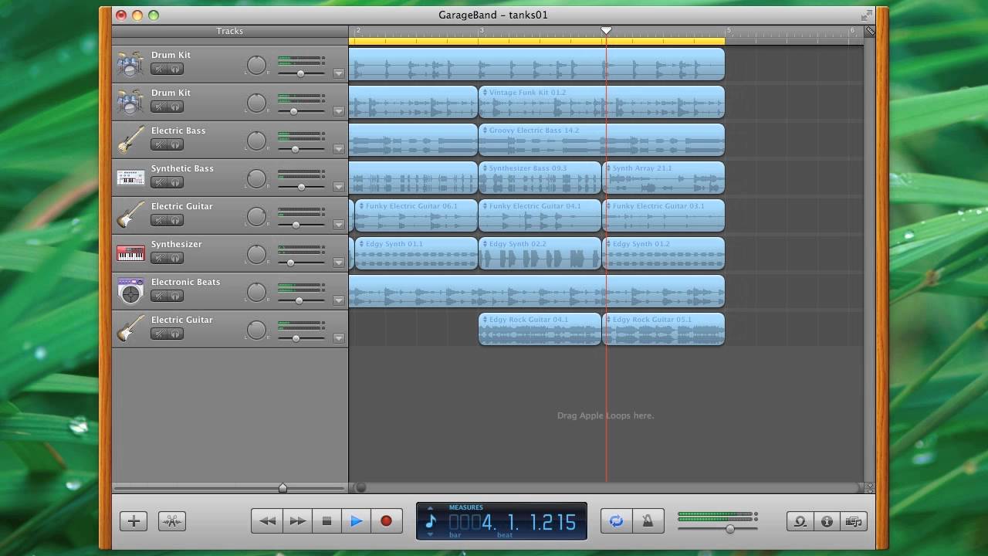Image resolution: width=988 pixels, height=556 pixels.
Task: Mute the Electric Bass track
Action: [159, 144]
